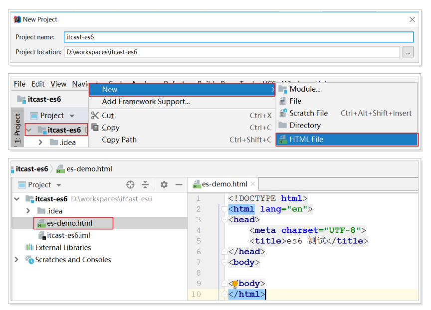Fold the body tag at line 7
Viewport: 431px width, 310px height.
224,263
